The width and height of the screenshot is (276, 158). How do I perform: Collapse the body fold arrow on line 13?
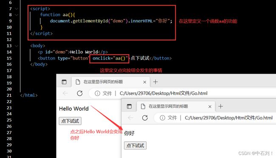click(x=17, y=46)
